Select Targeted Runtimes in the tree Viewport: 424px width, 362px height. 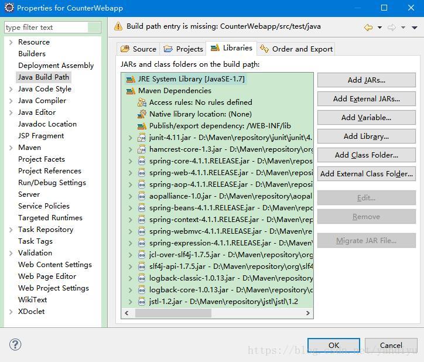pos(50,218)
